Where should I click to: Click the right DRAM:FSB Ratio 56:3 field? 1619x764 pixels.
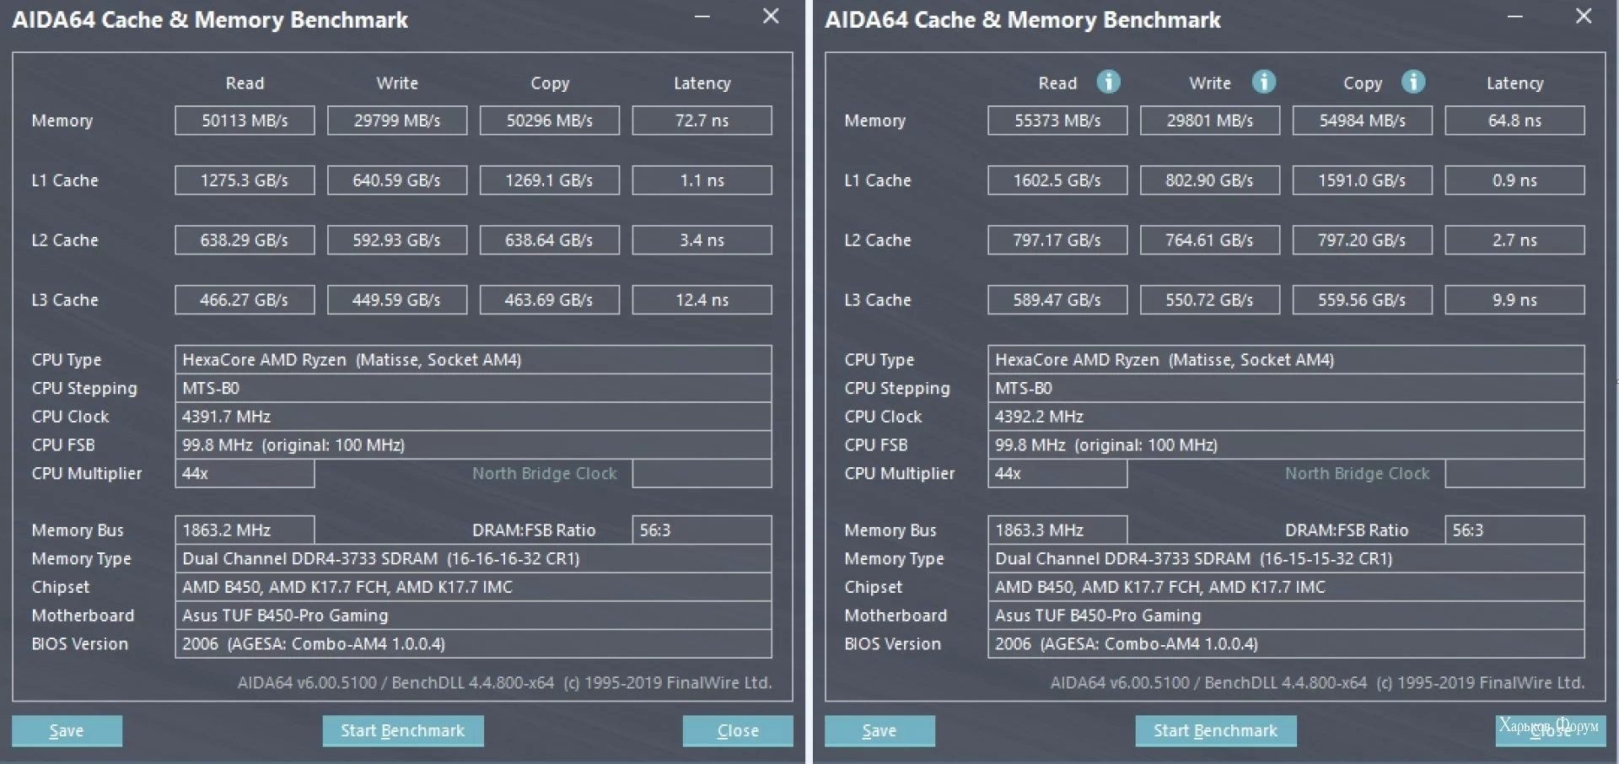(x=1514, y=530)
